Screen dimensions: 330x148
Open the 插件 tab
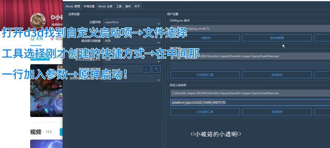128,6
